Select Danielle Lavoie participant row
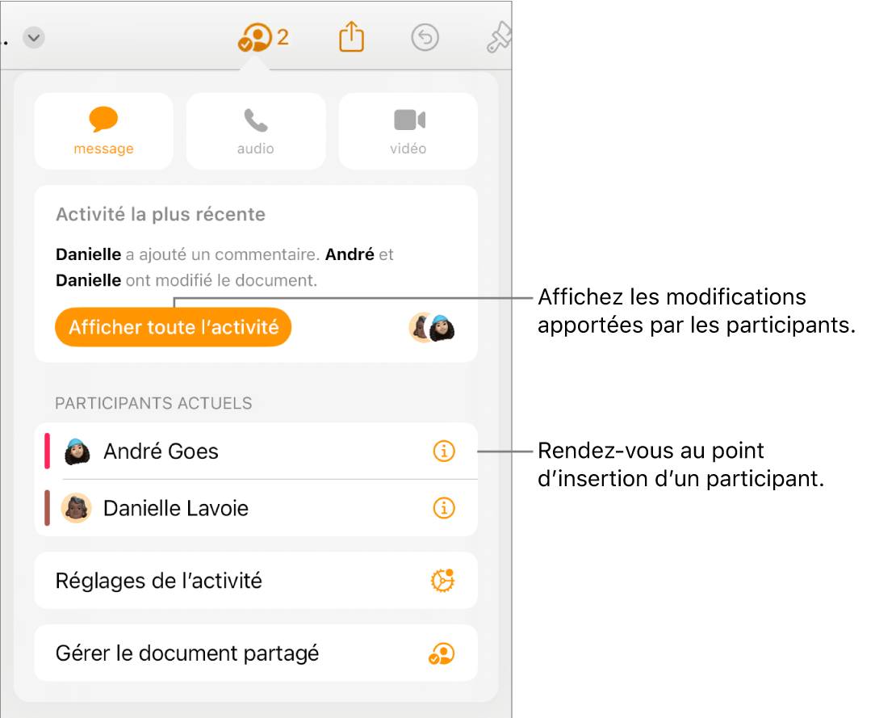The width and height of the screenshot is (875, 718). (256, 508)
